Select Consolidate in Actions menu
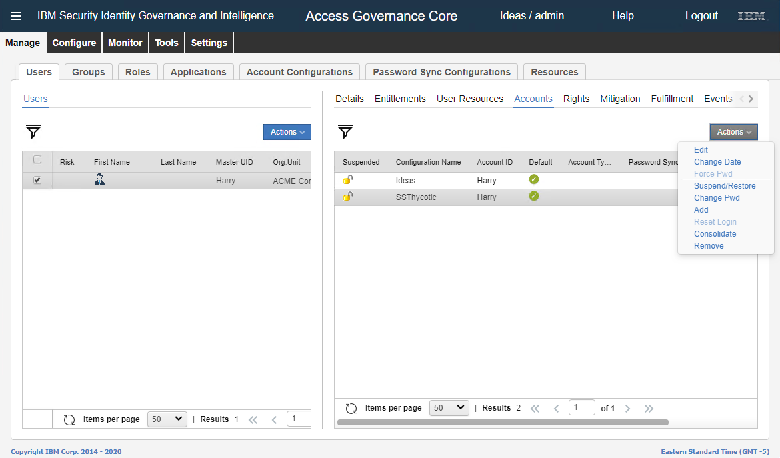Viewport: 780px width, 458px height. point(715,234)
